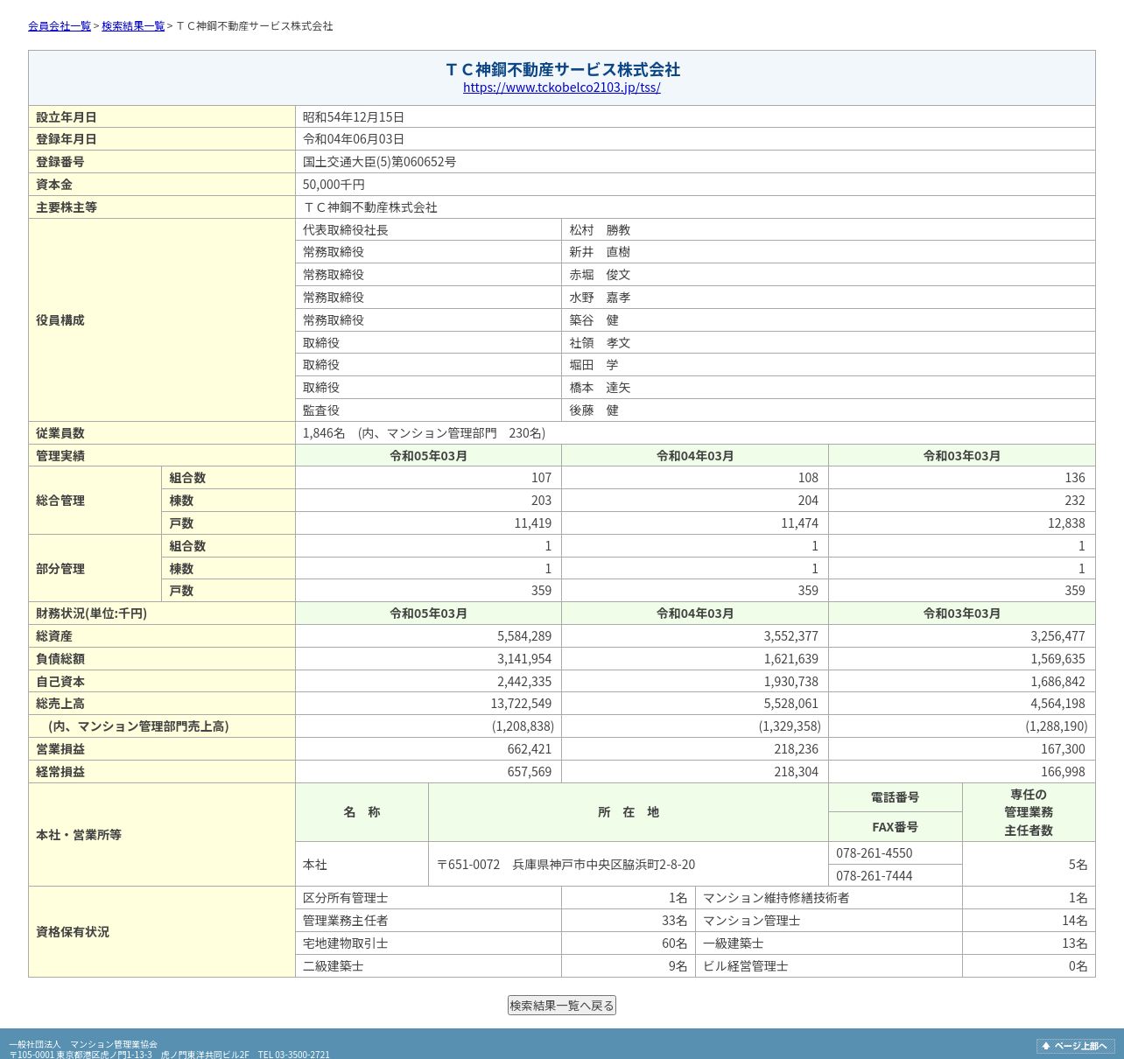Select 管理業務主任者 count 33名
1124x1059 pixels.
coord(674,921)
